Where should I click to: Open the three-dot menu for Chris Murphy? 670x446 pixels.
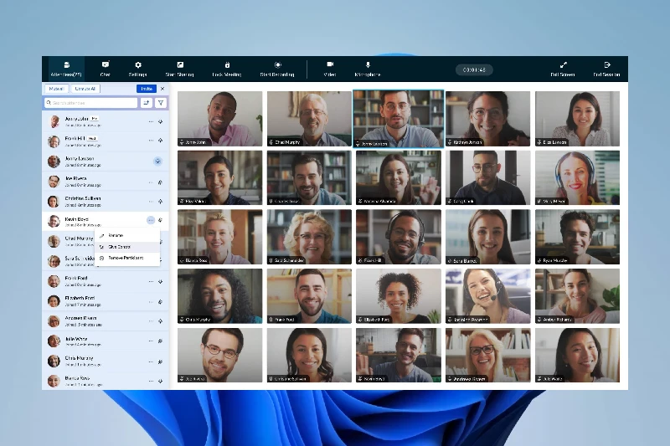(151, 361)
